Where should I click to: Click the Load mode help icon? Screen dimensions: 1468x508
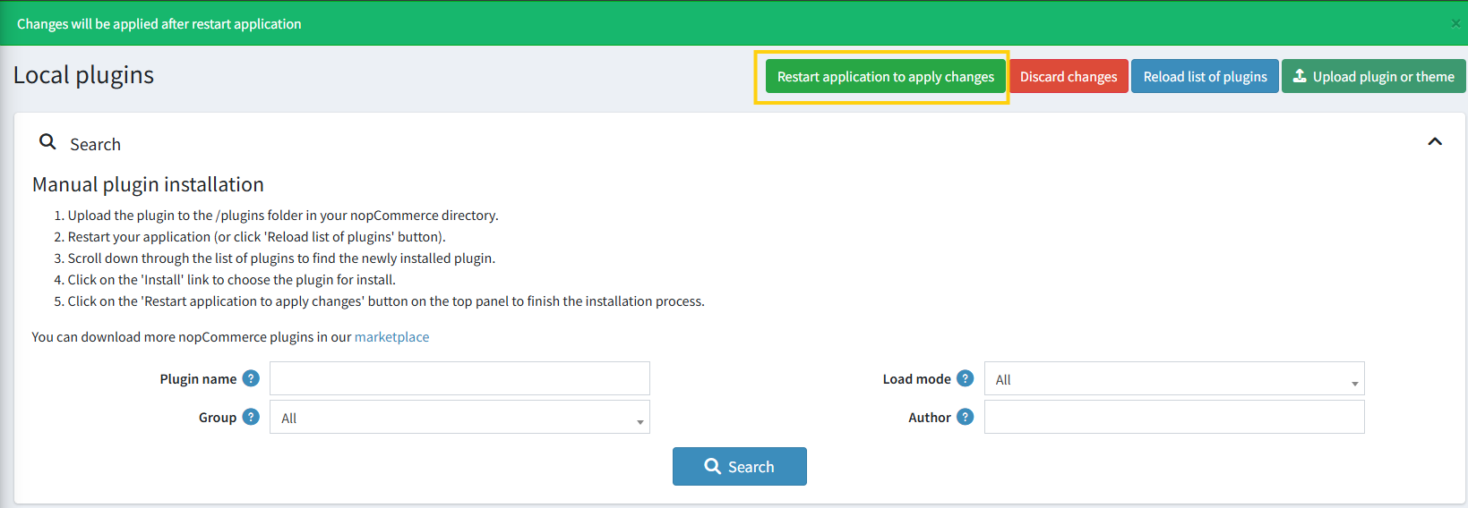point(965,378)
